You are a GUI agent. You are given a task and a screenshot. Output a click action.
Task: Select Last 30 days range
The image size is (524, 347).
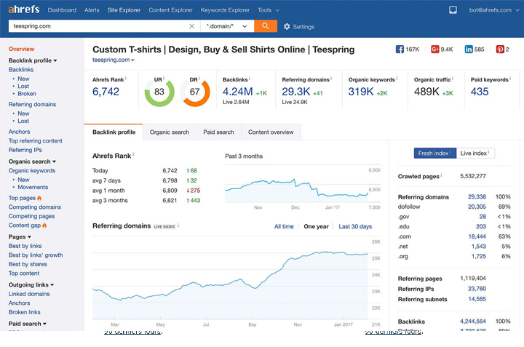[x=355, y=226]
